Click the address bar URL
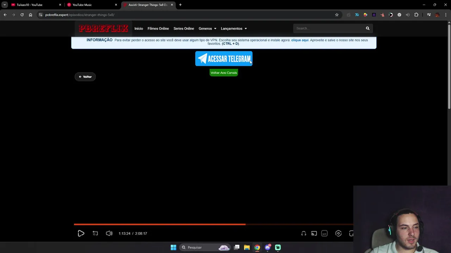This screenshot has height=253, width=451. tap(80, 15)
